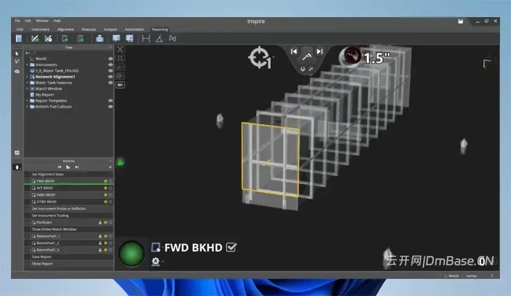Click the World coordinate frame in status bar
This screenshot has height=296, width=511.
[451, 276]
